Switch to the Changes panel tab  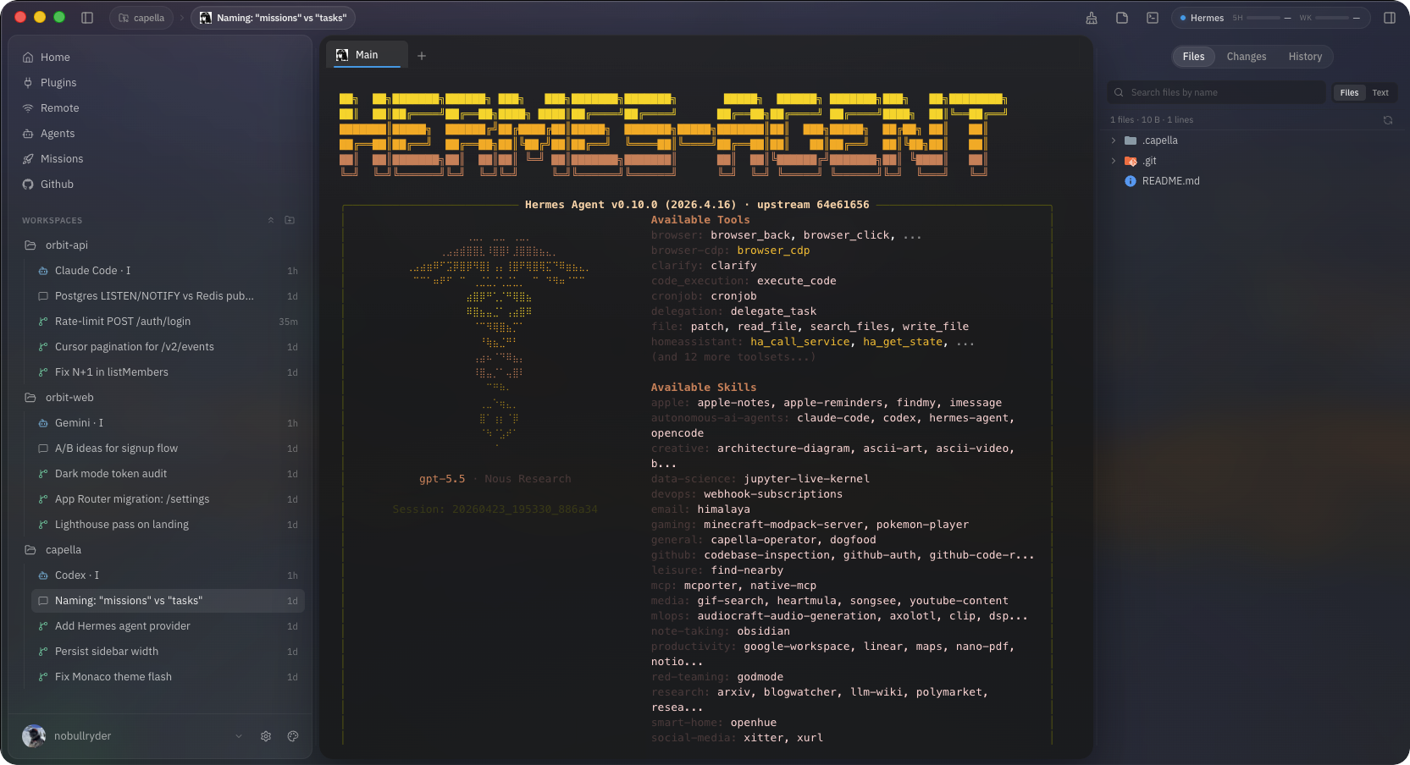click(1247, 57)
